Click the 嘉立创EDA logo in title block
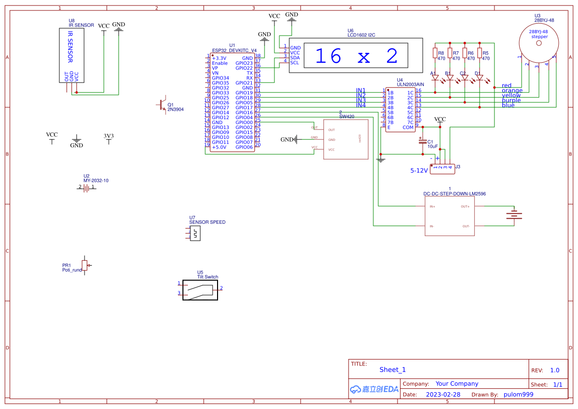This screenshot has height=409, width=578. click(x=373, y=389)
